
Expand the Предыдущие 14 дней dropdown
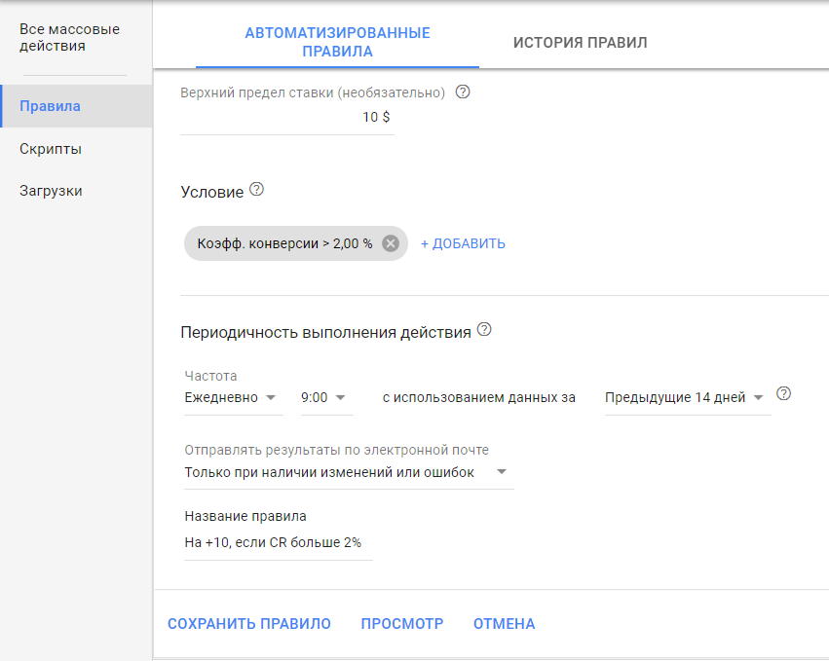pos(686,397)
